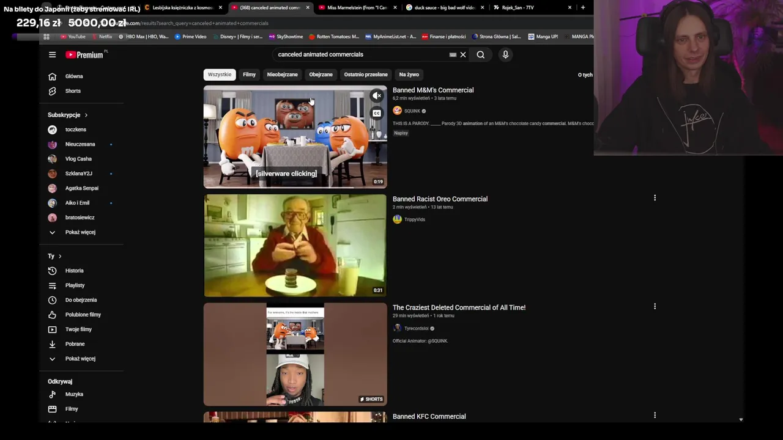Open the SQUINK channel avatar
Viewport: 783px width, 440px height.
(x=397, y=111)
